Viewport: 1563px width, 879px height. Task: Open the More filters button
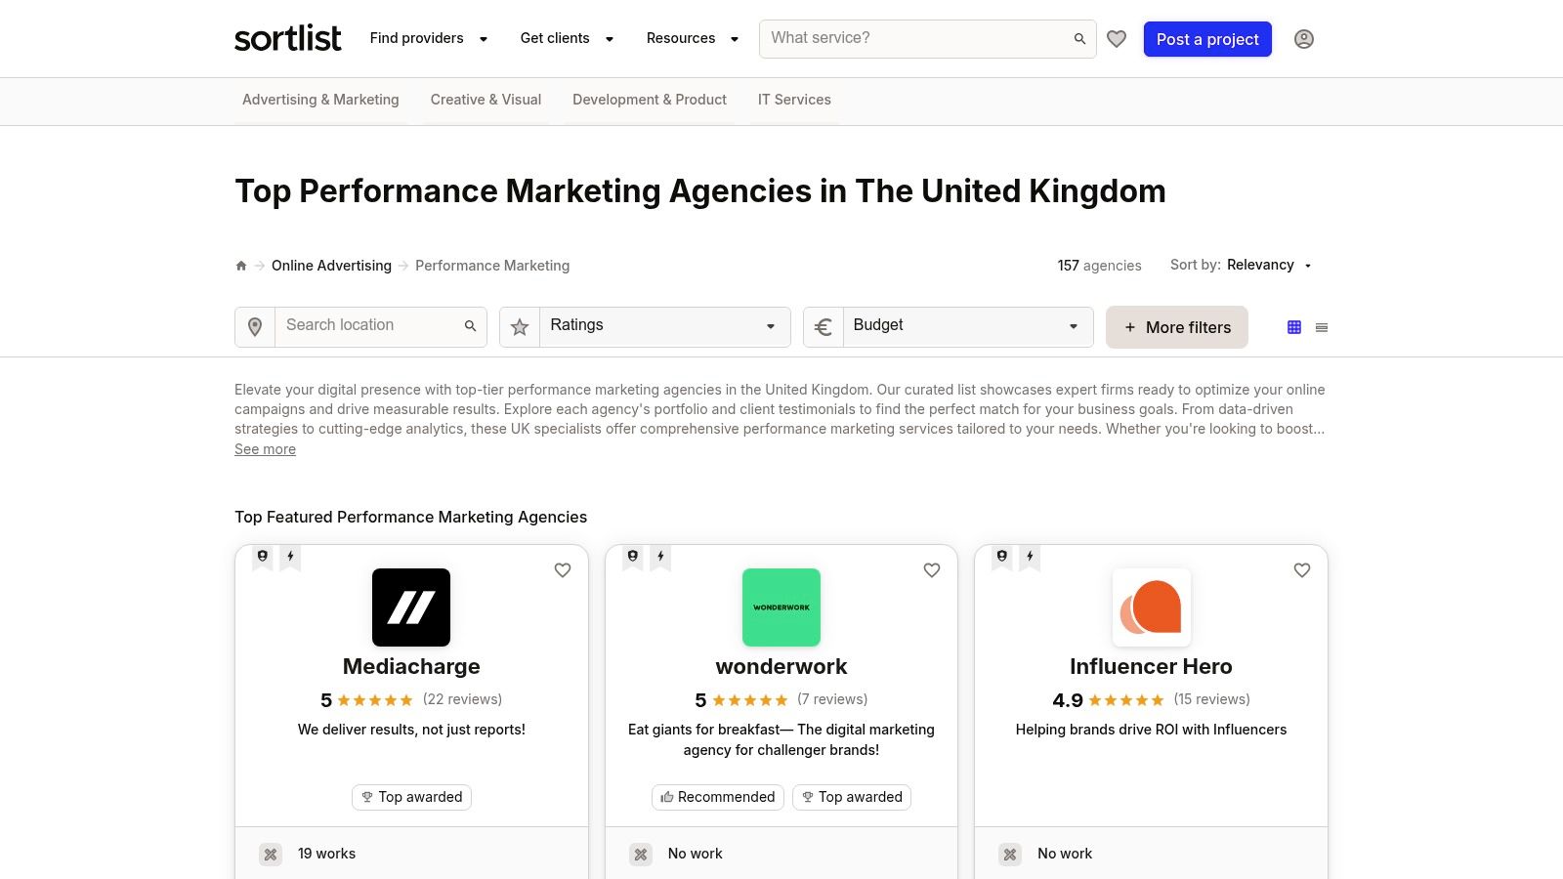click(x=1176, y=327)
